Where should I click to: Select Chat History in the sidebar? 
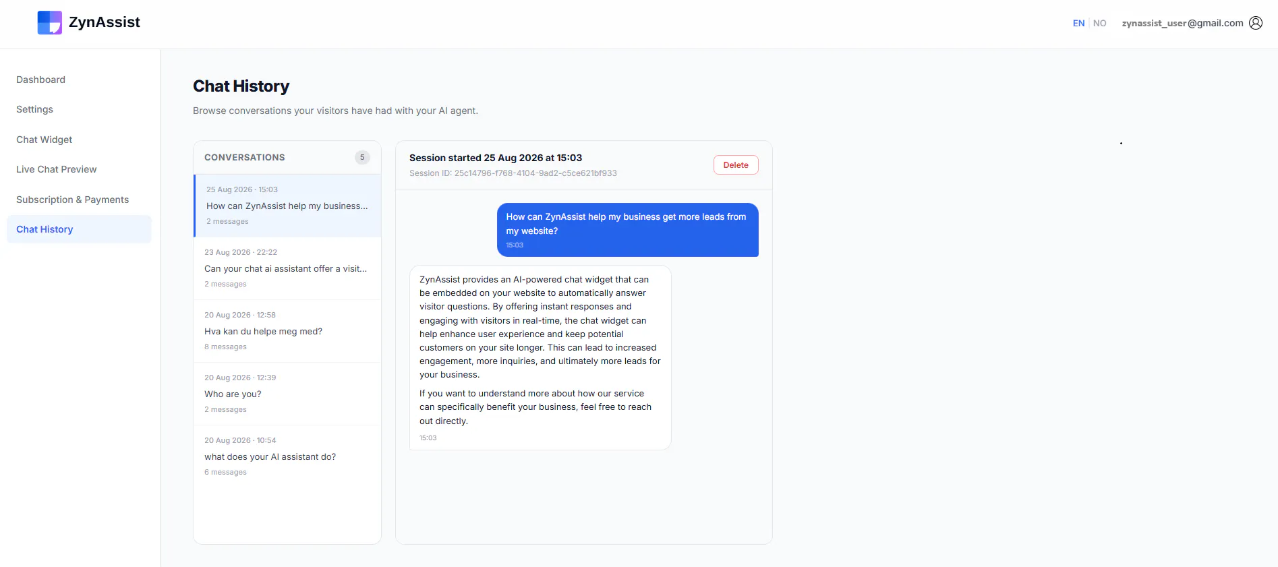pos(79,229)
